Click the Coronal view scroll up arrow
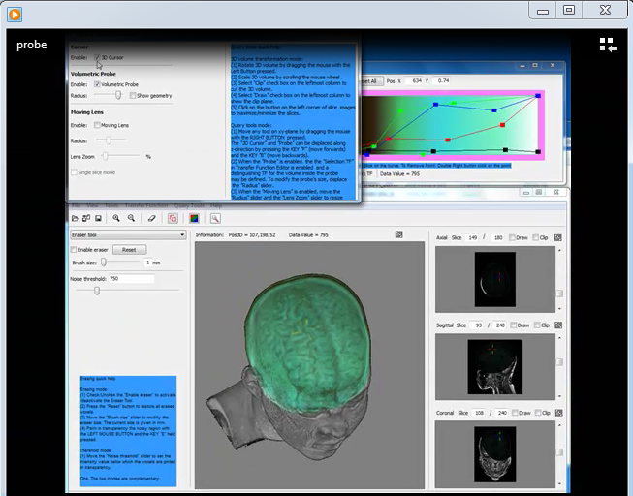 (559, 425)
